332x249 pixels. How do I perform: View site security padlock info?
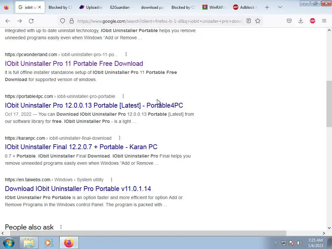(72, 21)
